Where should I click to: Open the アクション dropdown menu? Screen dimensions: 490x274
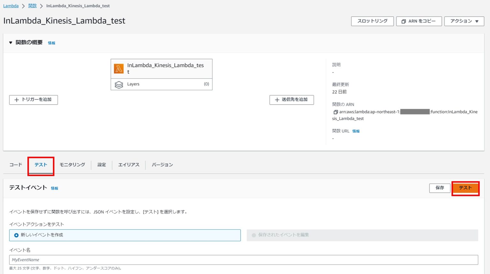tap(464, 21)
